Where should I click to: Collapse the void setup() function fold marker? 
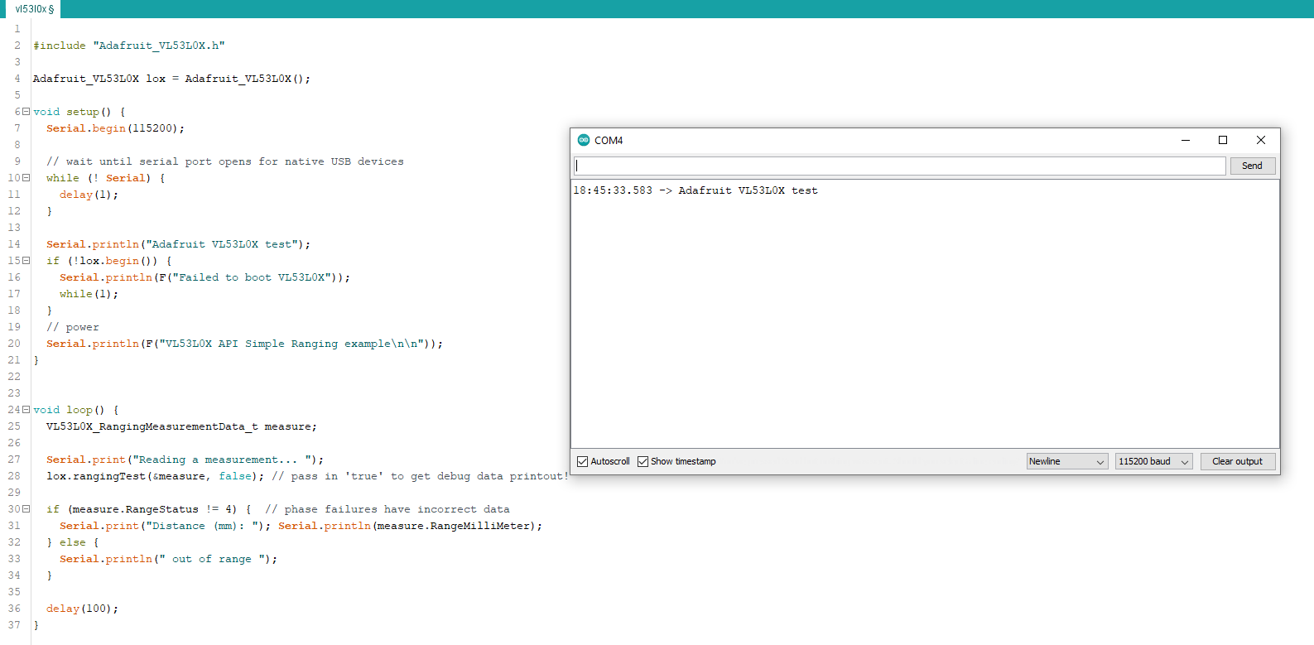coord(26,112)
